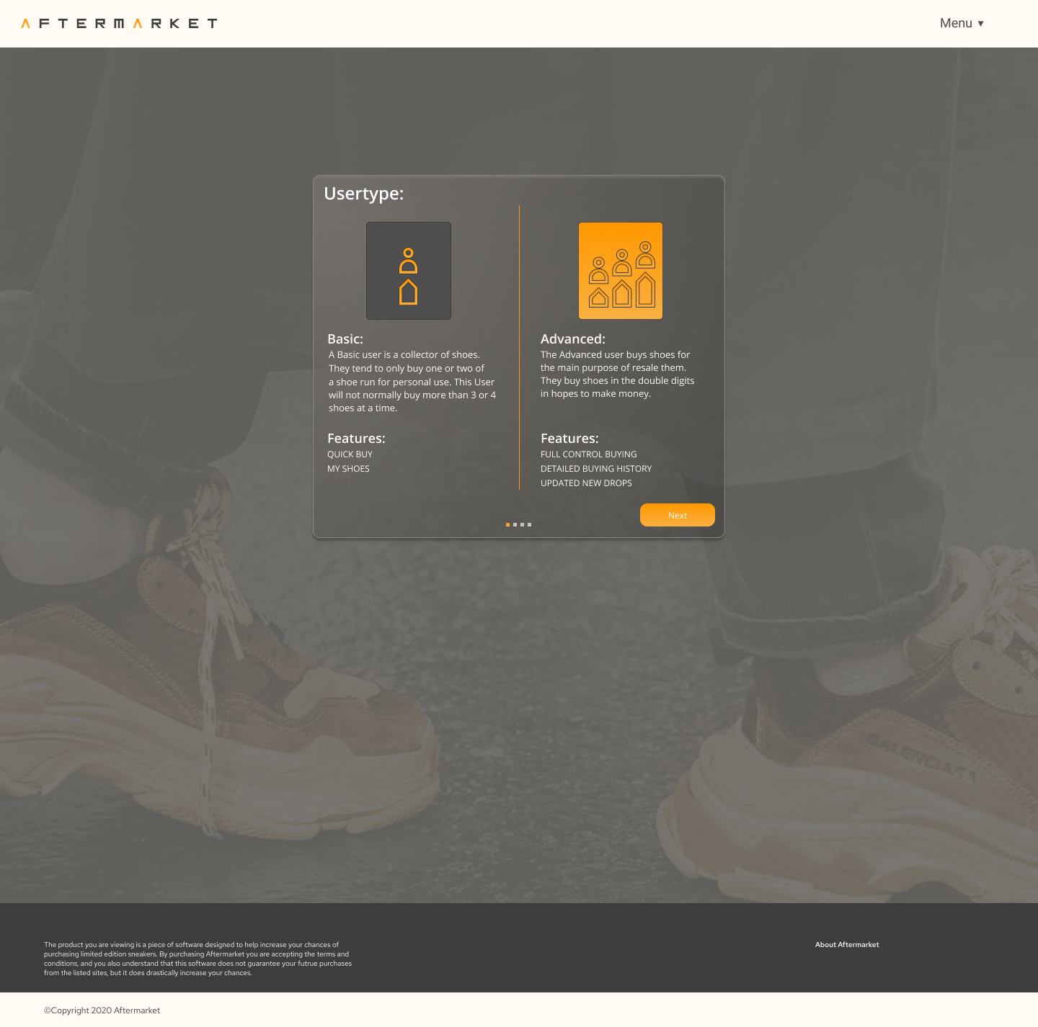
Task: Click the footer software disclaimer paragraph
Action: pyautogui.click(x=198, y=959)
